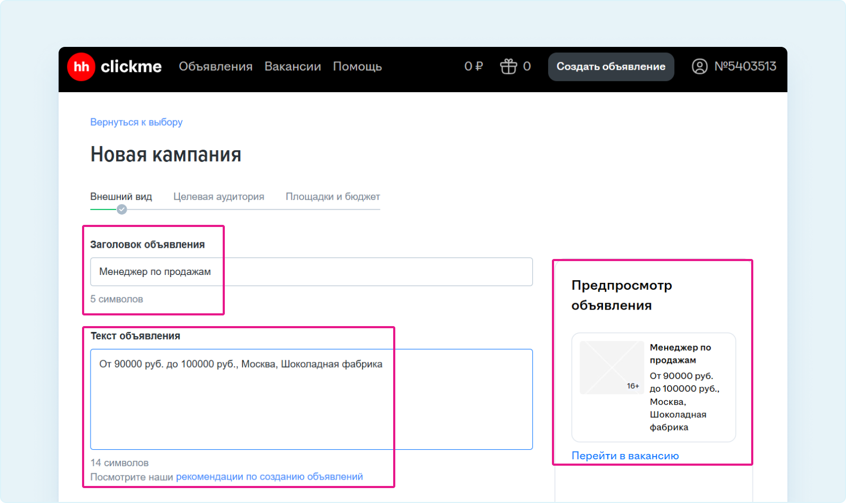Follow the Вернуться к выбору link
The height and width of the screenshot is (503, 846).
[136, 122]
